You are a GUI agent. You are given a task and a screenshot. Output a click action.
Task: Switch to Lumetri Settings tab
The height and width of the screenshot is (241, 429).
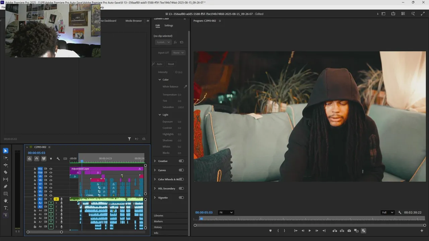pyautogui.click(x=169, y=25)
